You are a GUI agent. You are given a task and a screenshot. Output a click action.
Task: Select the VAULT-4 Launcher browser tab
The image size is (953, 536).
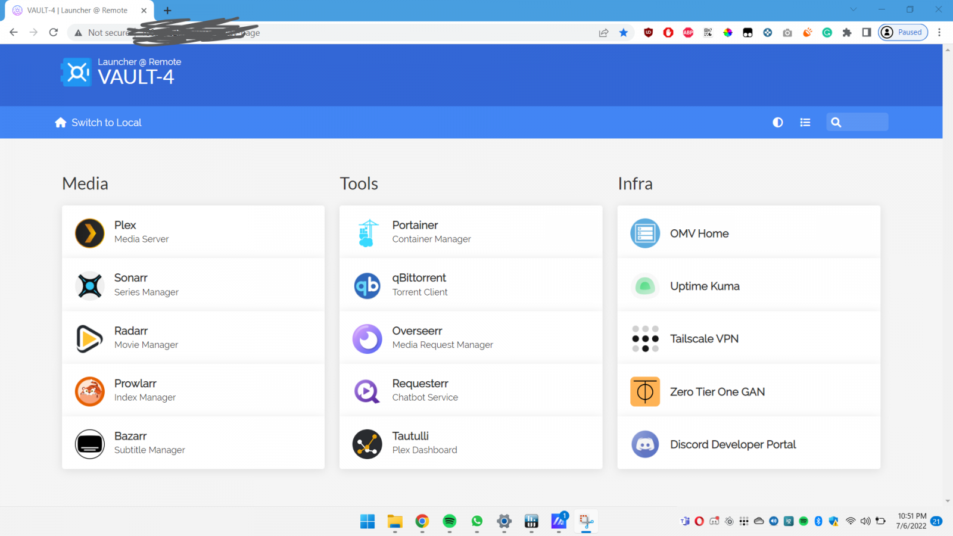point(80,11)
